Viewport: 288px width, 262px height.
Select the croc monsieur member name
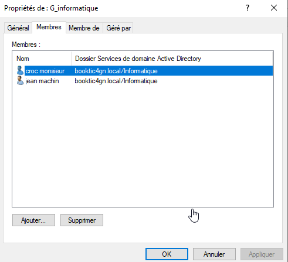[45, 71]
